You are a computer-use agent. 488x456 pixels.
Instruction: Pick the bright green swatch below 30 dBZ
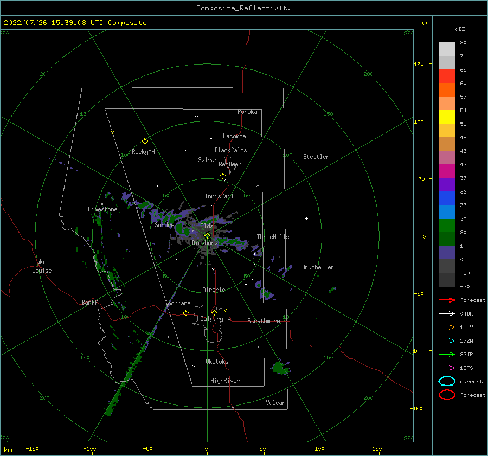(x=447, y=225)
